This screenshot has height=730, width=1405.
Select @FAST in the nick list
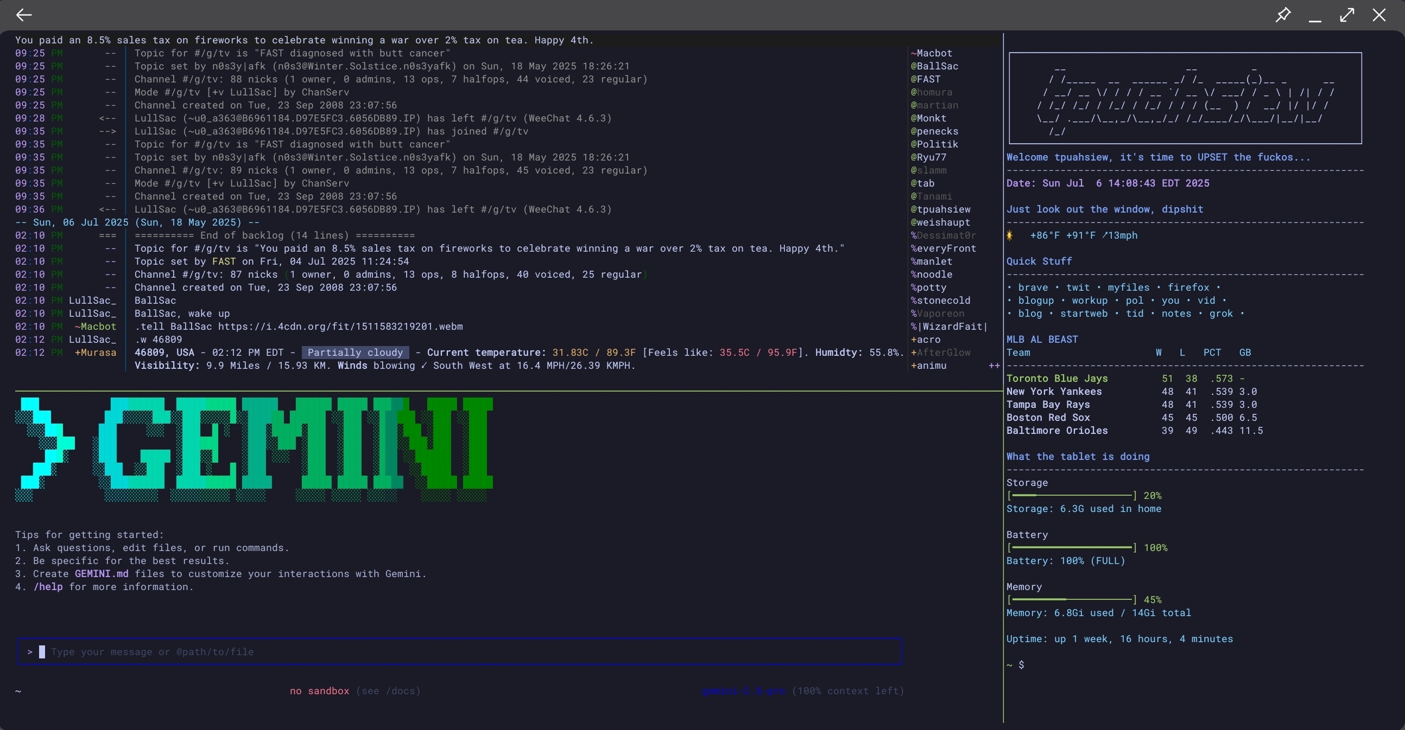(x=926, y=79)
